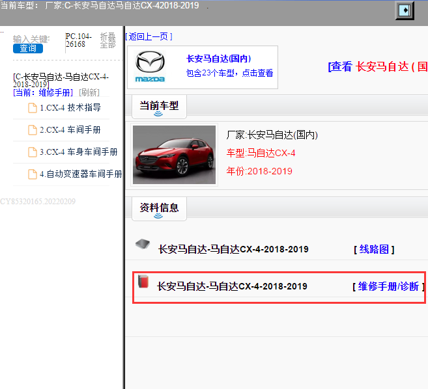428x389 pixels.
Task: Open the 线路图 wiring diagram link
Action: pyautogui.click(x=374, y=249)
